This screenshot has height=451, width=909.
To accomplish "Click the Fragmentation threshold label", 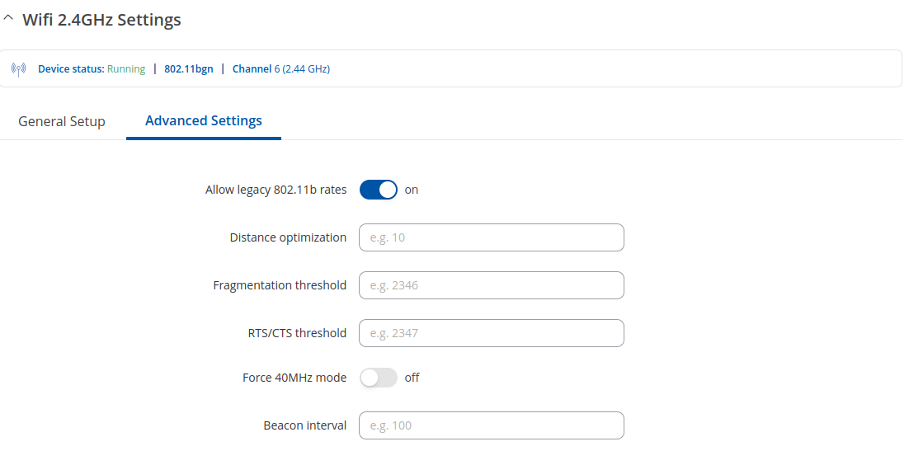I will pos(280,285).
